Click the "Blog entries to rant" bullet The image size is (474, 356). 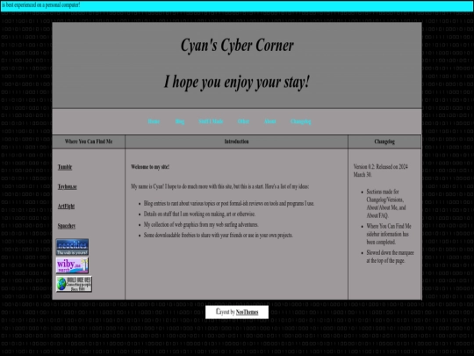[x=229, y=203]
